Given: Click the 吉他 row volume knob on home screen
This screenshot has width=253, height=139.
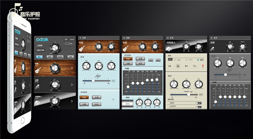Looking at the screenshot, I should coord(55,68).
